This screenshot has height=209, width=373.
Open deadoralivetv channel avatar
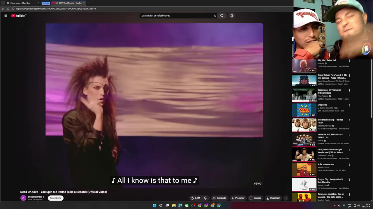[23, 198]
